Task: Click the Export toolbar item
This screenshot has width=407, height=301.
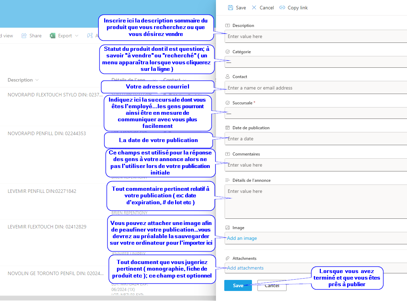Action: click(64, 36)
